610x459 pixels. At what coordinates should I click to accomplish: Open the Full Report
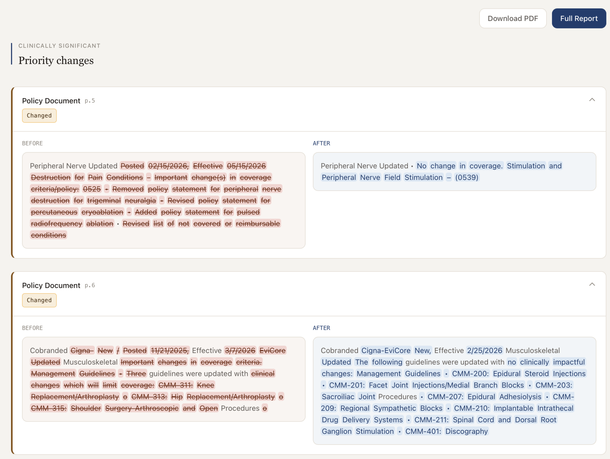click(579, 18)
